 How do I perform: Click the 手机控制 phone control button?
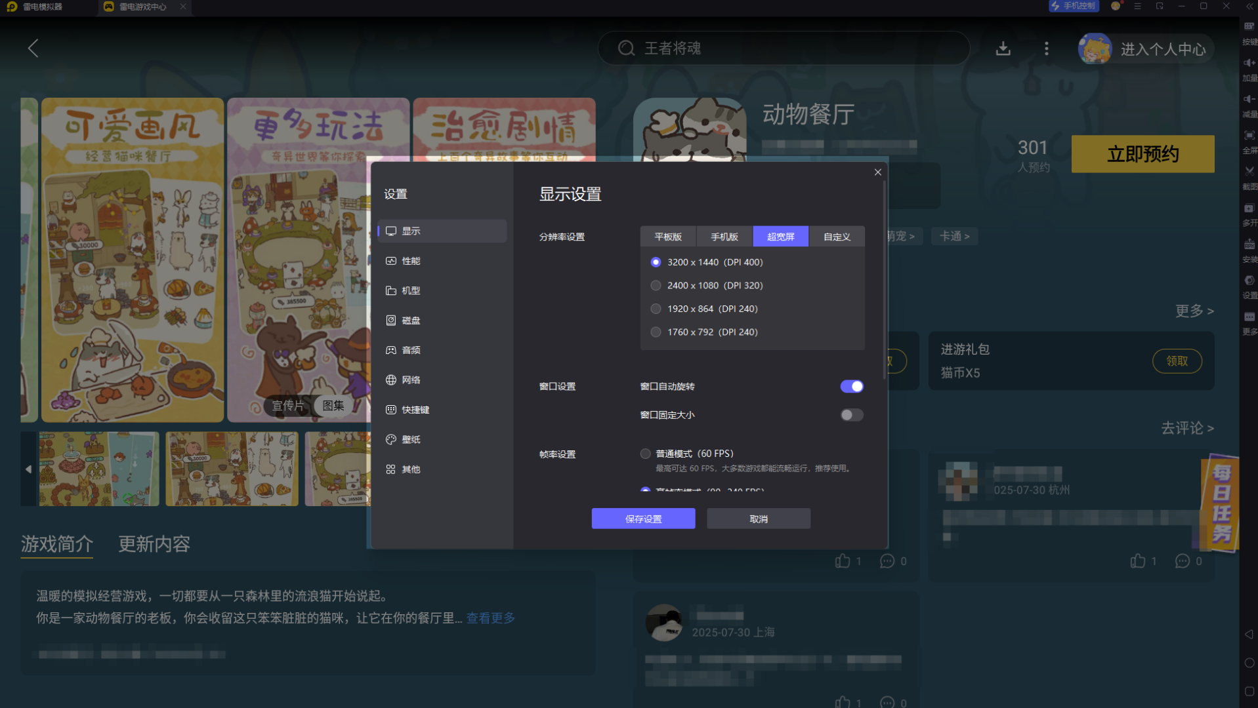point(1074,6)
